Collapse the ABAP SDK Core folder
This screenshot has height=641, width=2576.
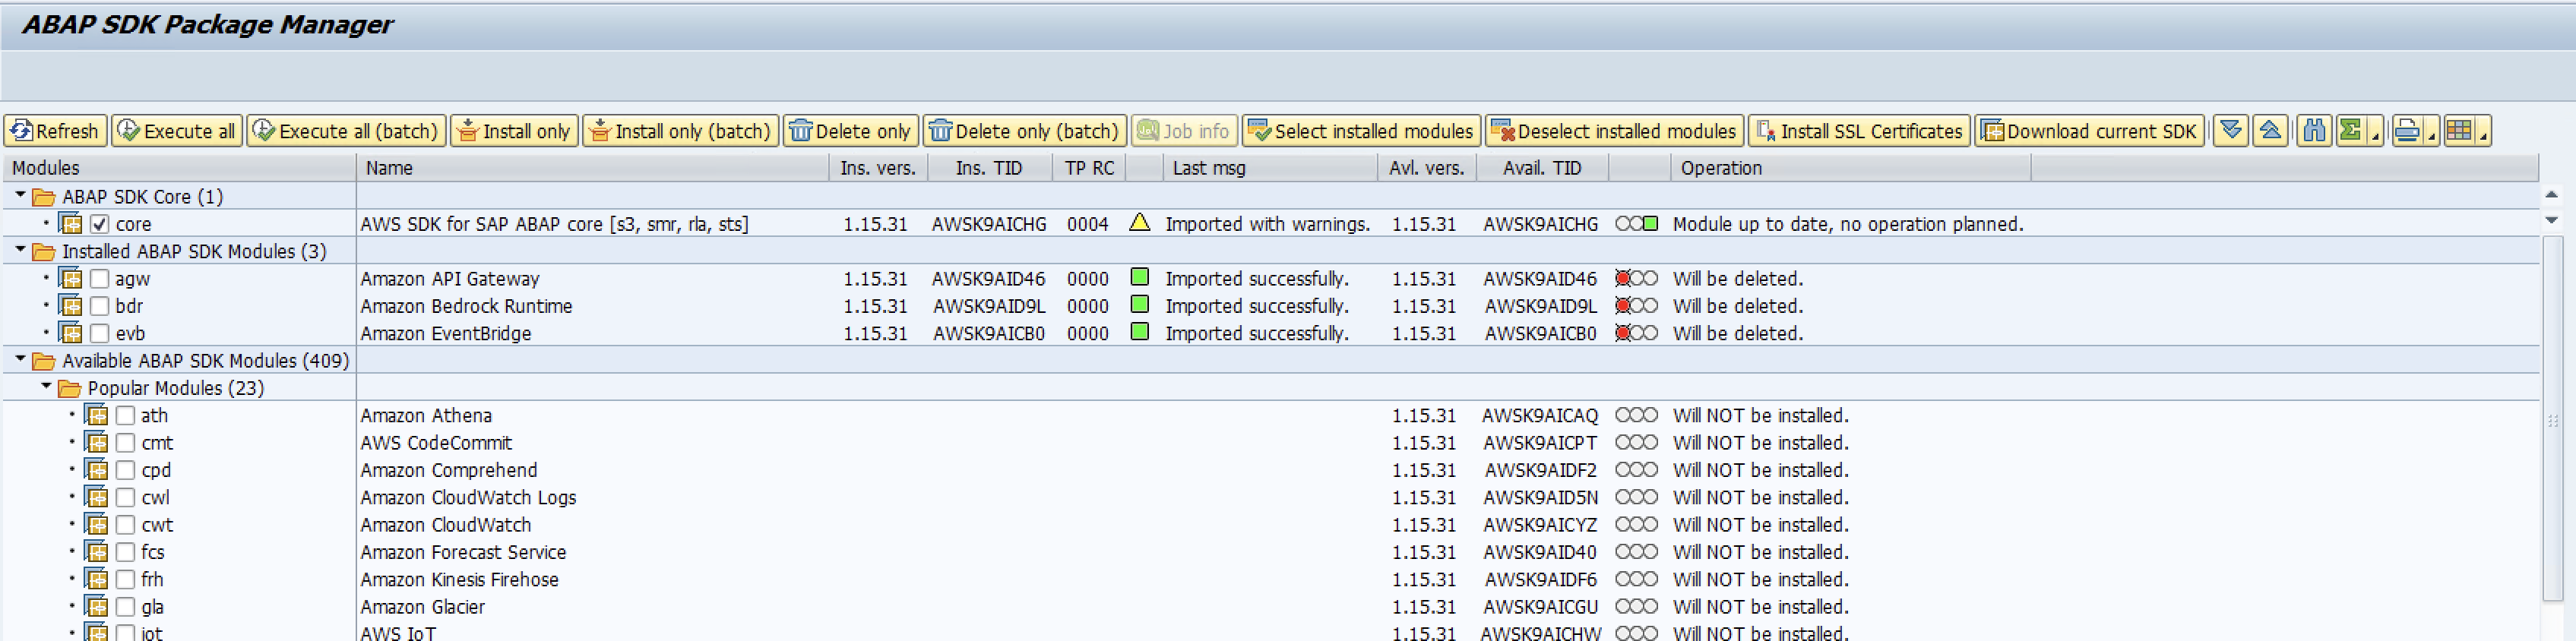click(20, 196)
